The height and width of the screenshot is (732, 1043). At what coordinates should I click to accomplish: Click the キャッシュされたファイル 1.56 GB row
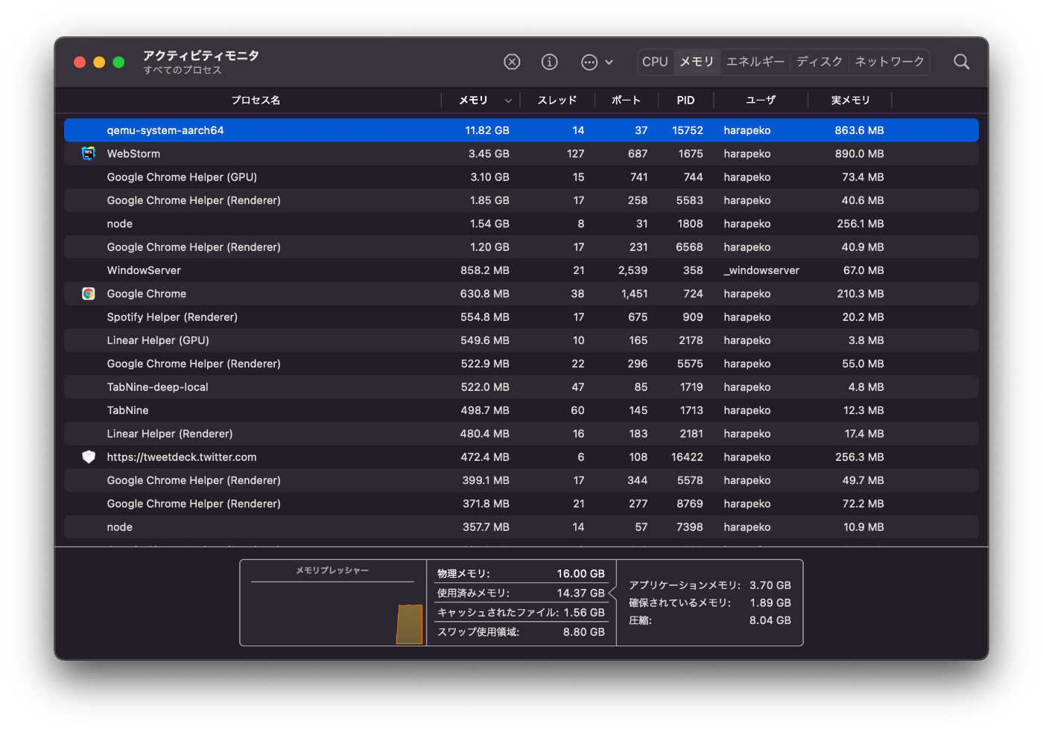[x=521, y=613]
